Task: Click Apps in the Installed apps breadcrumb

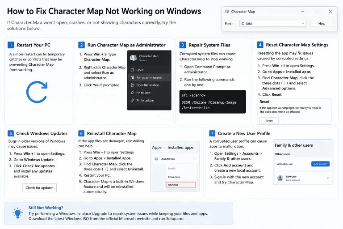Action: tap(157, 148)
